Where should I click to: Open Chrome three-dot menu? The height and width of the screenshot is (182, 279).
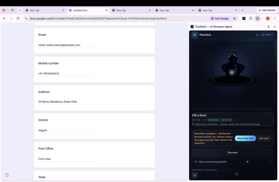click(274, 18)
